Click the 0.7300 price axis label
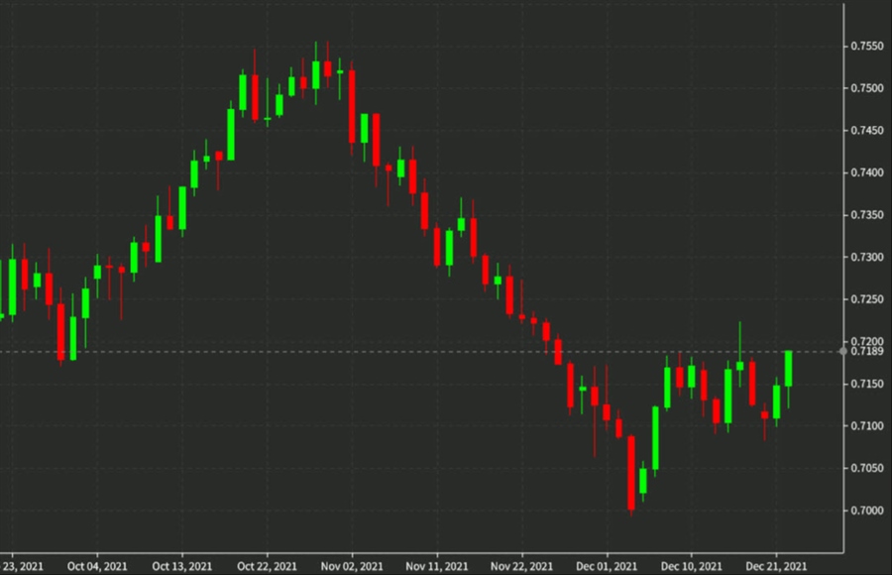 pos(866,255)
